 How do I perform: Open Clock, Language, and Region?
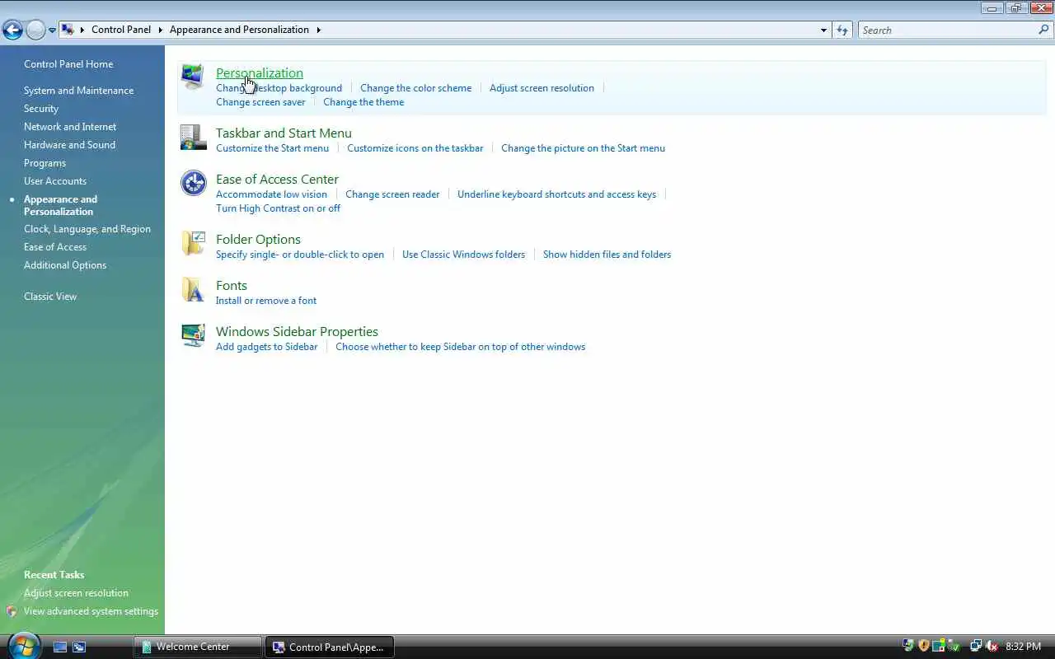pyautogui.click(x=87, y=229)
